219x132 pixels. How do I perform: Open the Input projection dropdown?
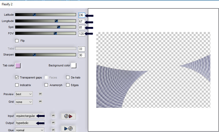30,116
